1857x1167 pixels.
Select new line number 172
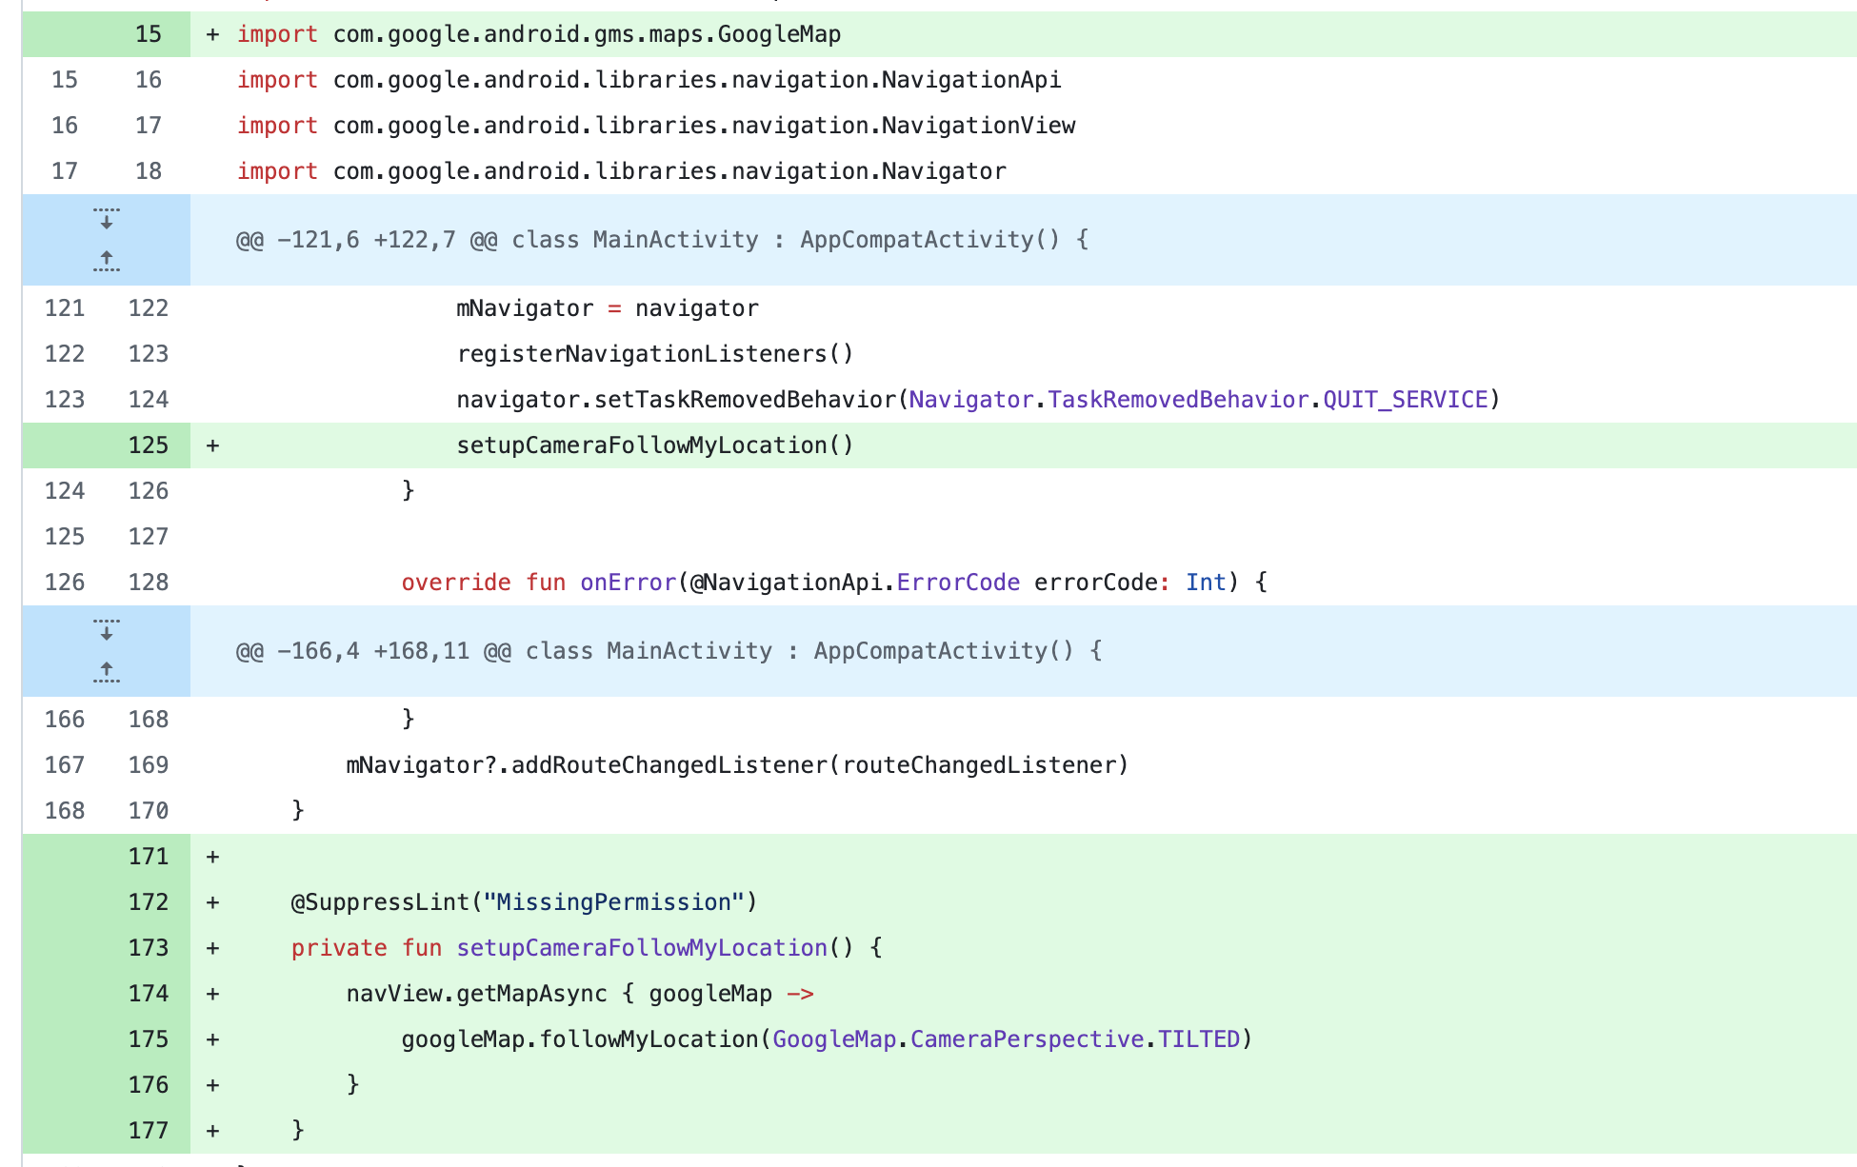point(149,902)
